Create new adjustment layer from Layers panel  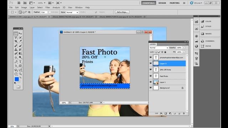[x=170, y=113]
